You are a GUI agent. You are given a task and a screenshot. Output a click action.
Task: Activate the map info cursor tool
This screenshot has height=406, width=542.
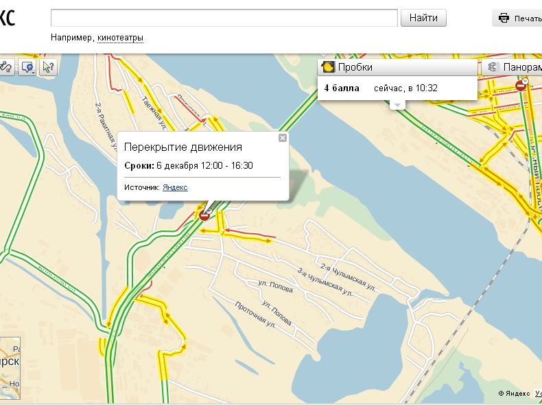(47, 67)
